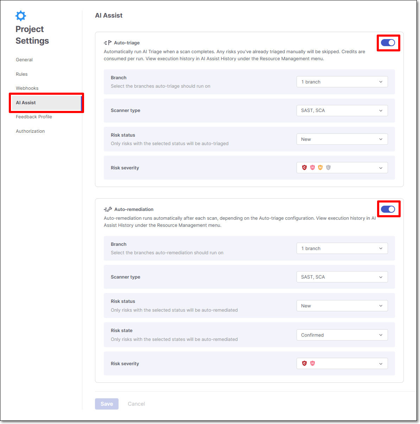The image size is (420, 424).
Task: Open the Auto-remediation Branch dropdown
Action: tap(342, 248)
